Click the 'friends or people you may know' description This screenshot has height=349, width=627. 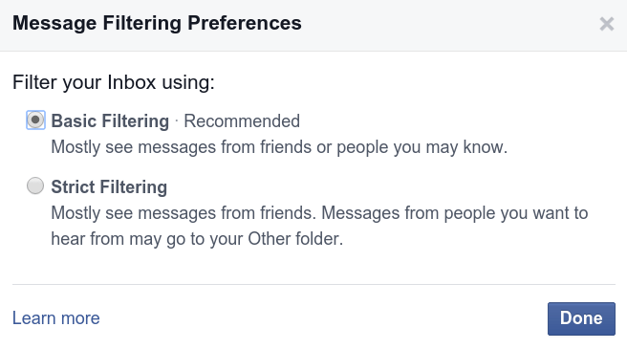coord(279,147)
